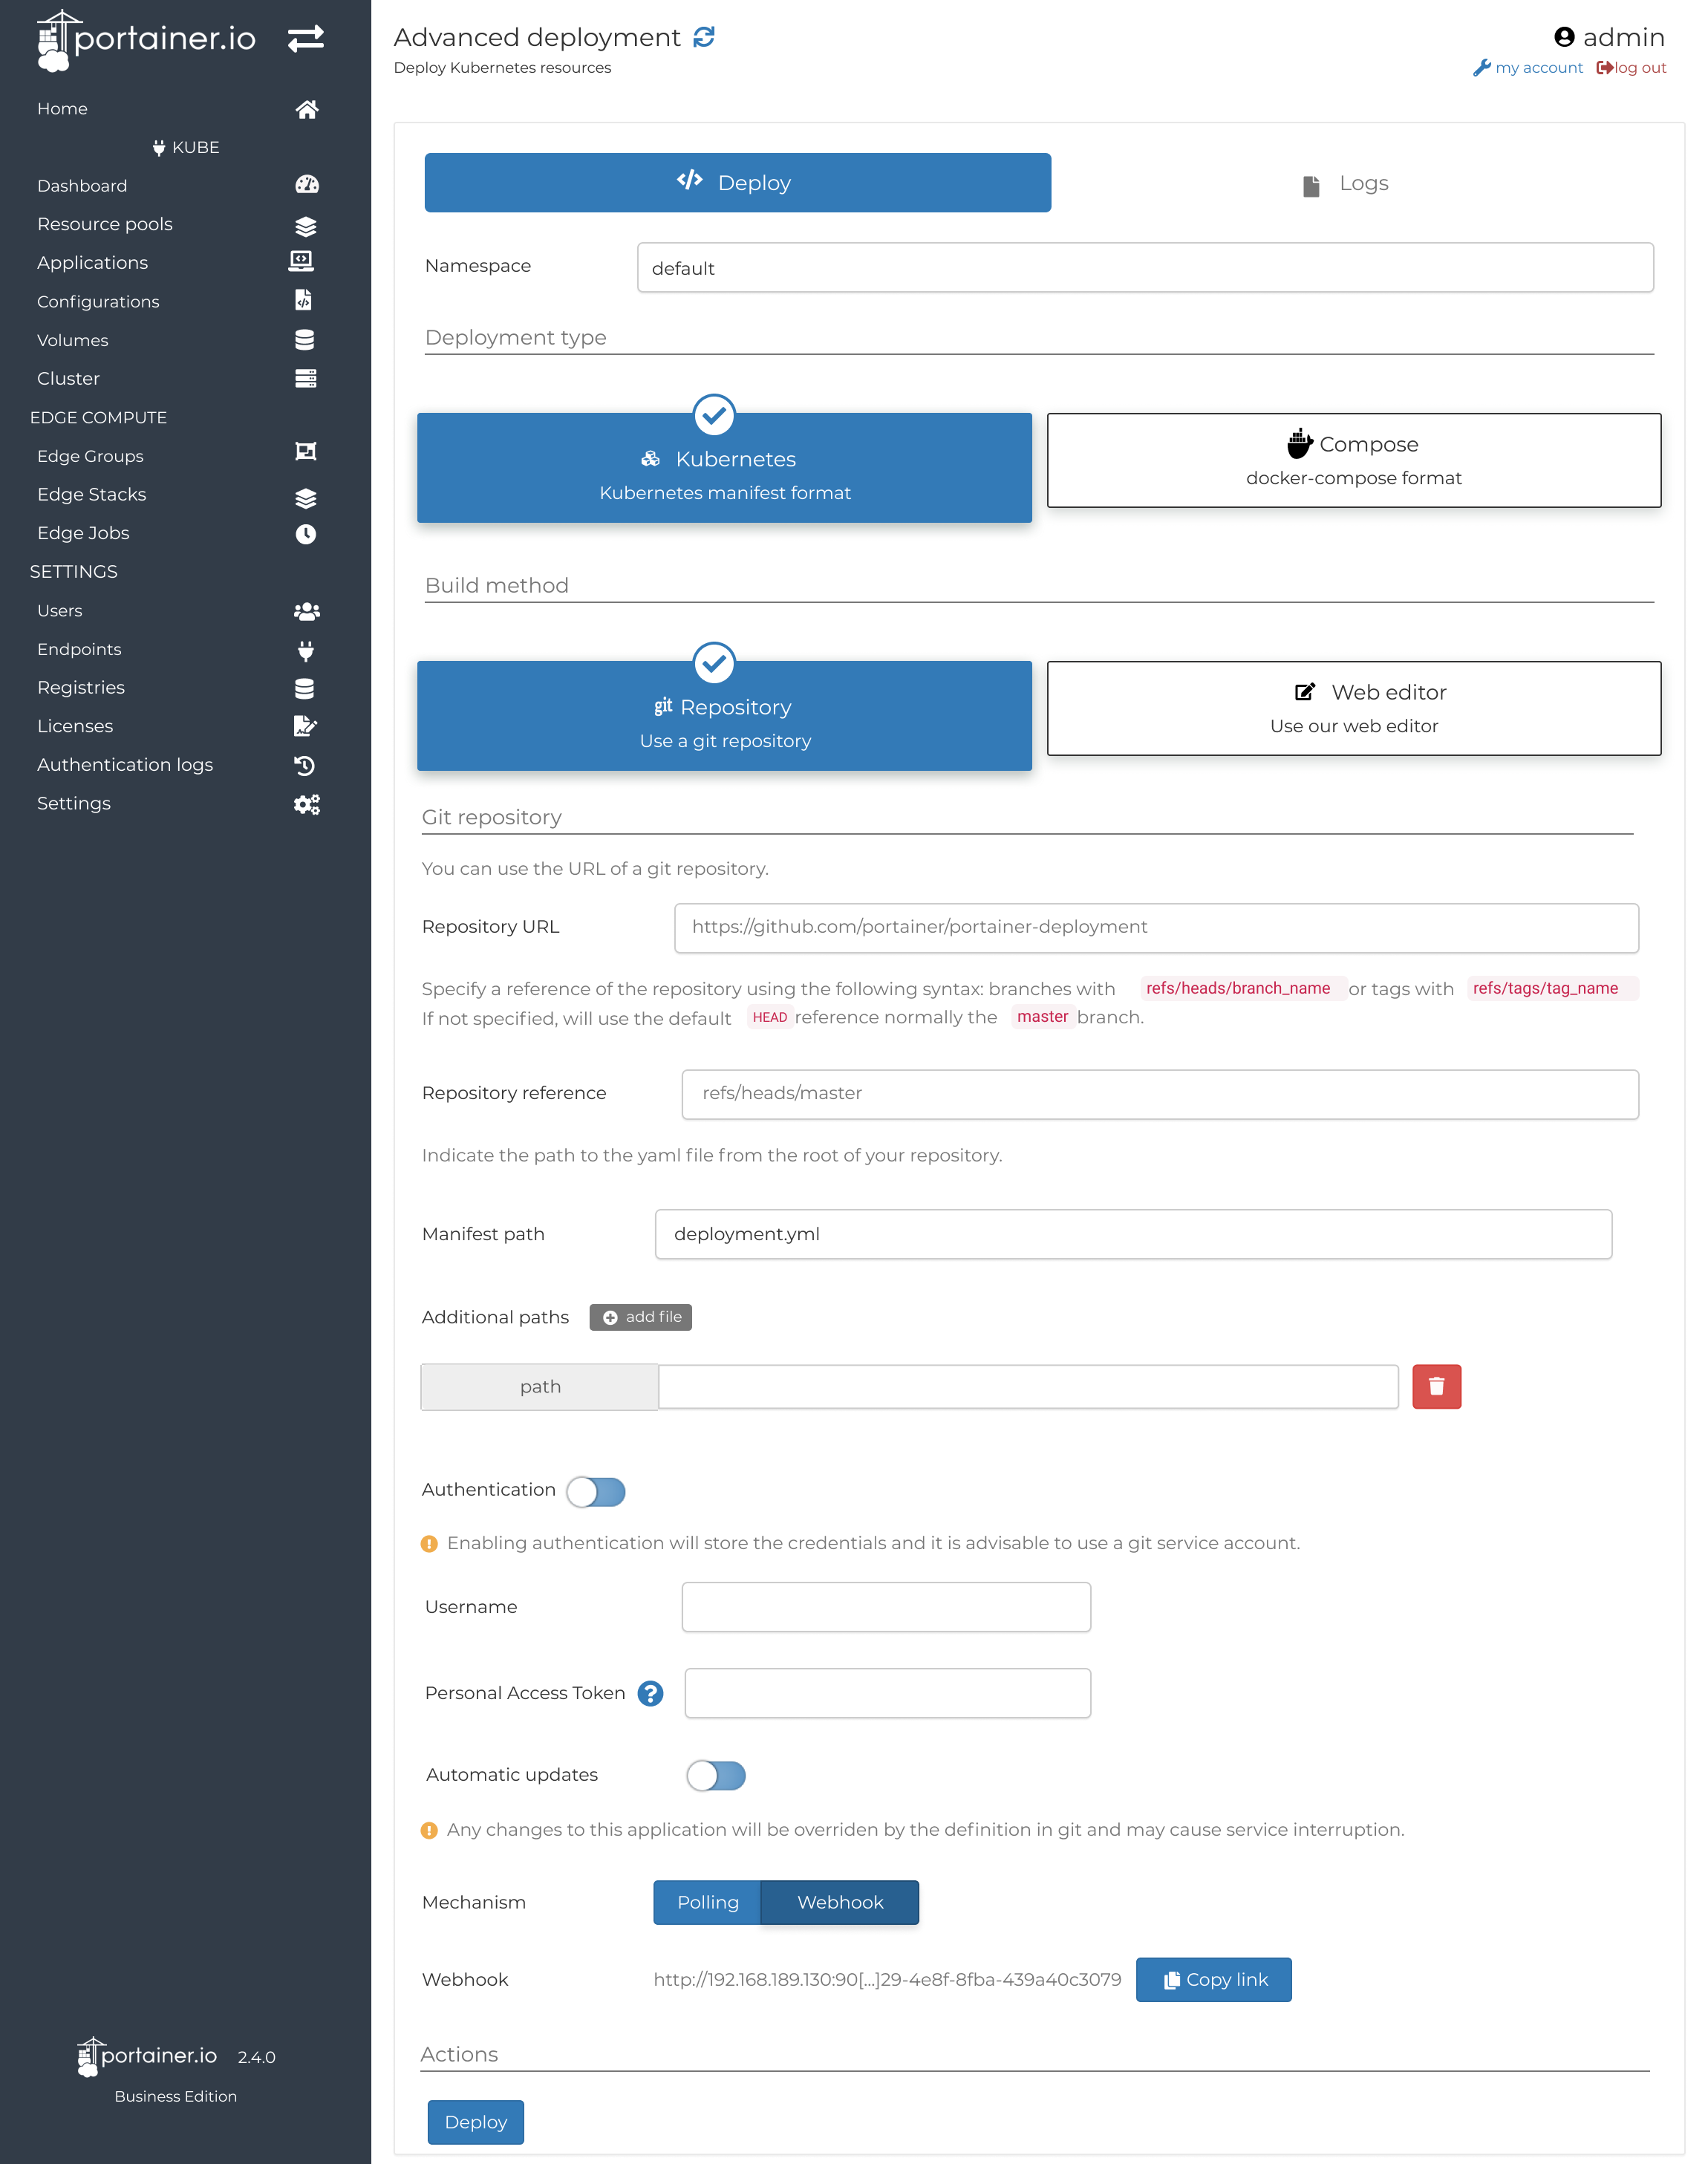1708x2164 pixels.
Task: Click the Users group icon
Action: (307, 611)
